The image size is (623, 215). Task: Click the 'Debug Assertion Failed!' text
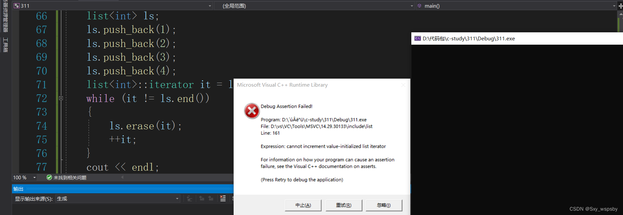[x=286, y=106]
